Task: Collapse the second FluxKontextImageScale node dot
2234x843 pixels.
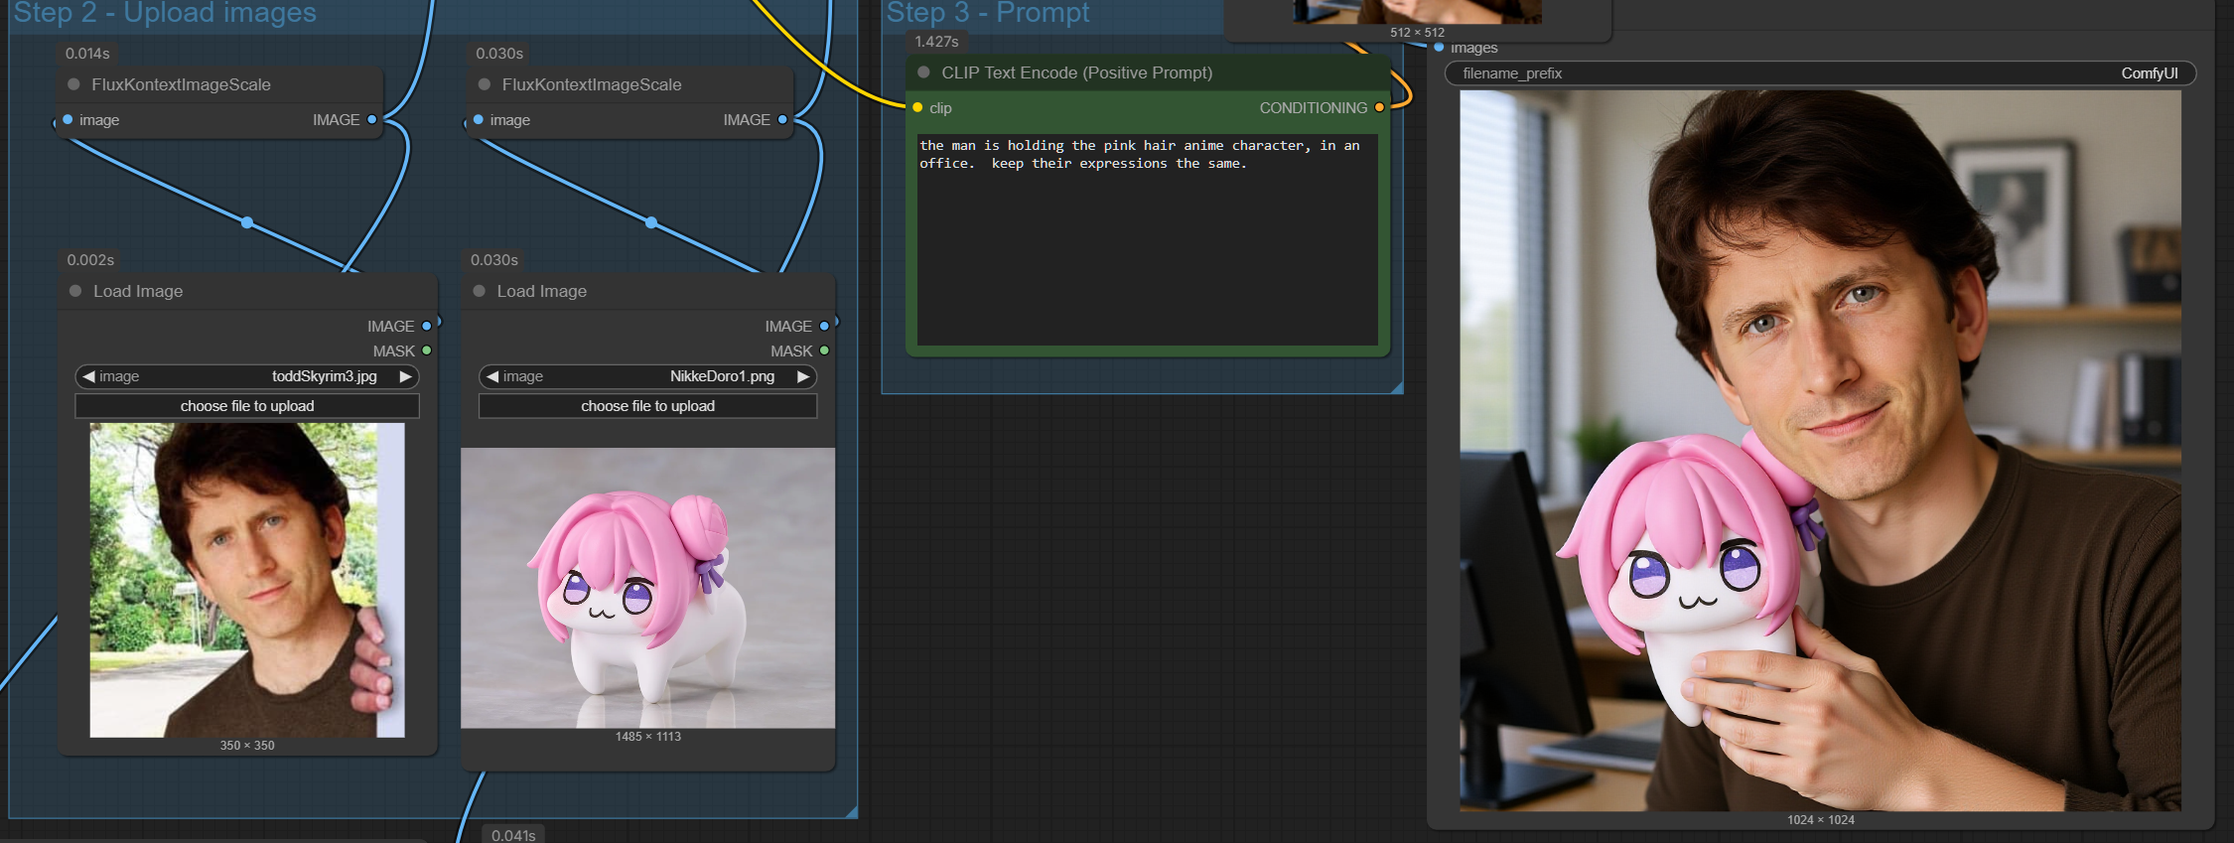Action: tap(485, 84)
